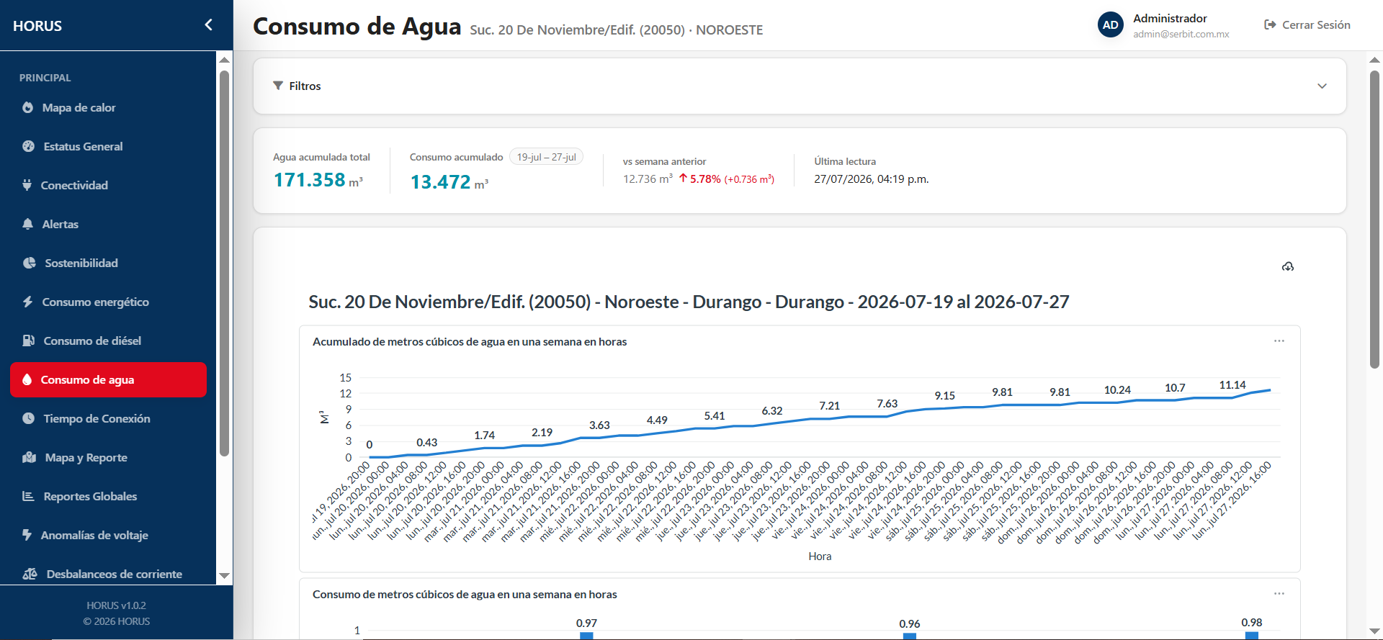Viewport: 1383px width, 640px height.
Task: Click the funnel Filtros icon
Action: tap(278, 86)
